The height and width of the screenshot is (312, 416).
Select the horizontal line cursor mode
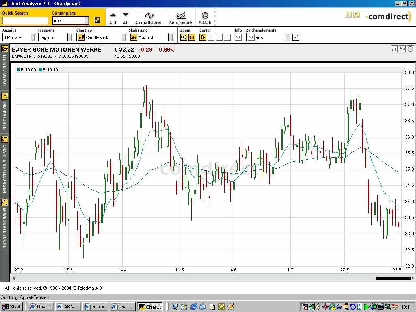tap(227, 37)
